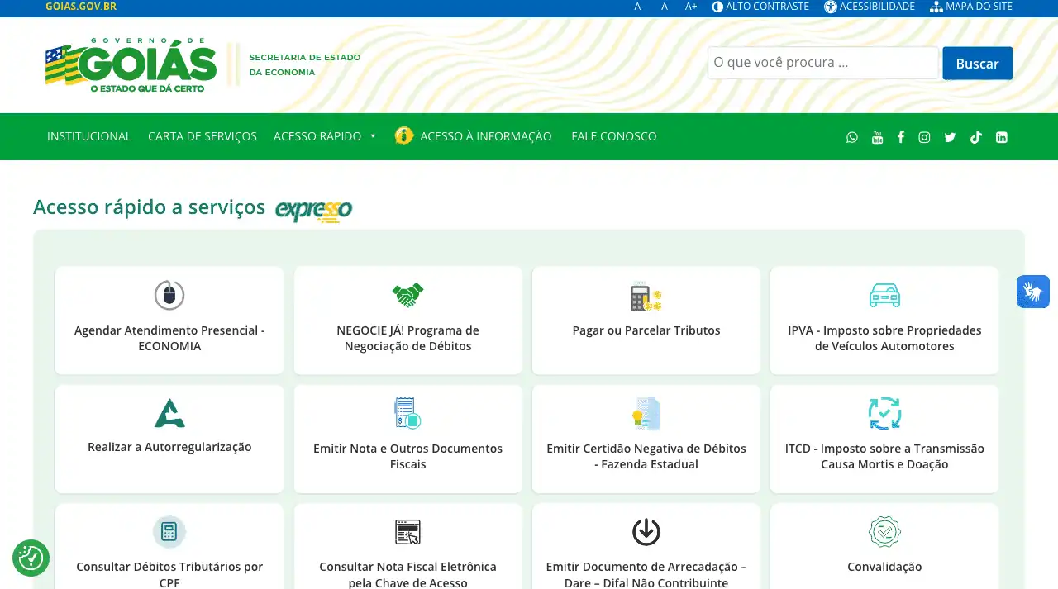This screenshot has width=1058, height=589.
Task: Open the Pagar ou Parcelar Tributos card
Action: click(646, 320)
